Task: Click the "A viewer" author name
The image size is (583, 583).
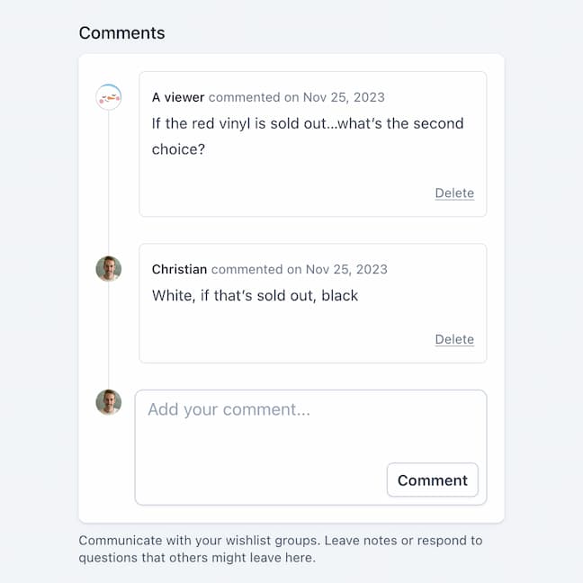Action: click(178, 97)
